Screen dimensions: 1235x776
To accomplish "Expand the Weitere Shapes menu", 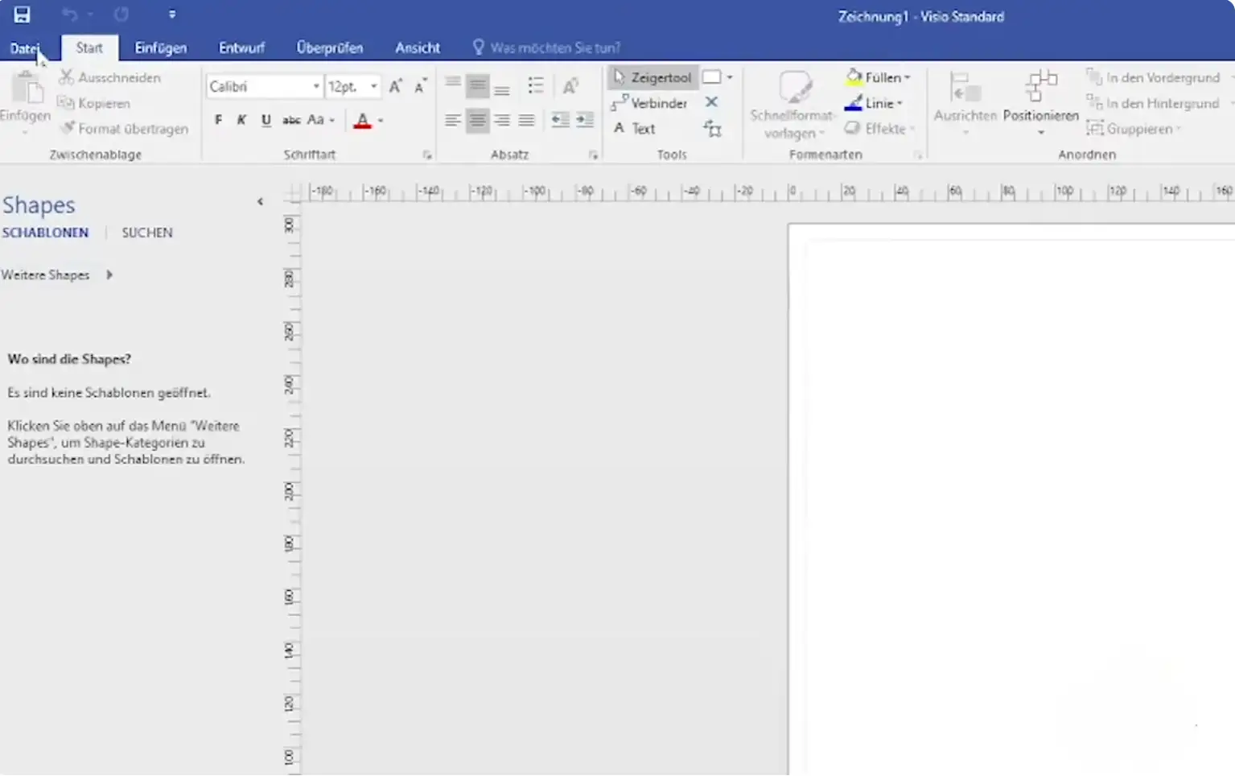I will coord(56,275).
